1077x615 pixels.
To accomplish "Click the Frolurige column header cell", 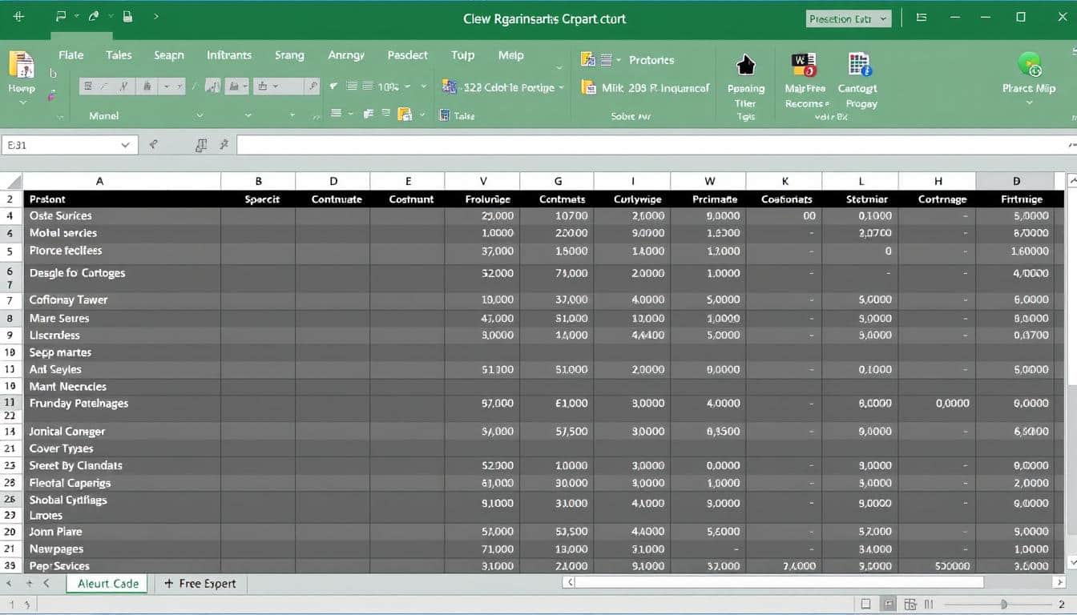I will [x=482, y=199].
